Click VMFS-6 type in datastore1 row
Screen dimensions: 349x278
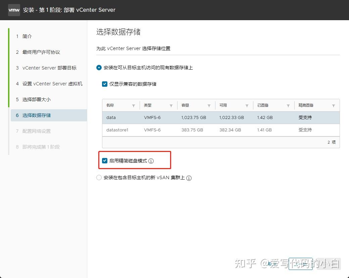click(x=152, y=130)
